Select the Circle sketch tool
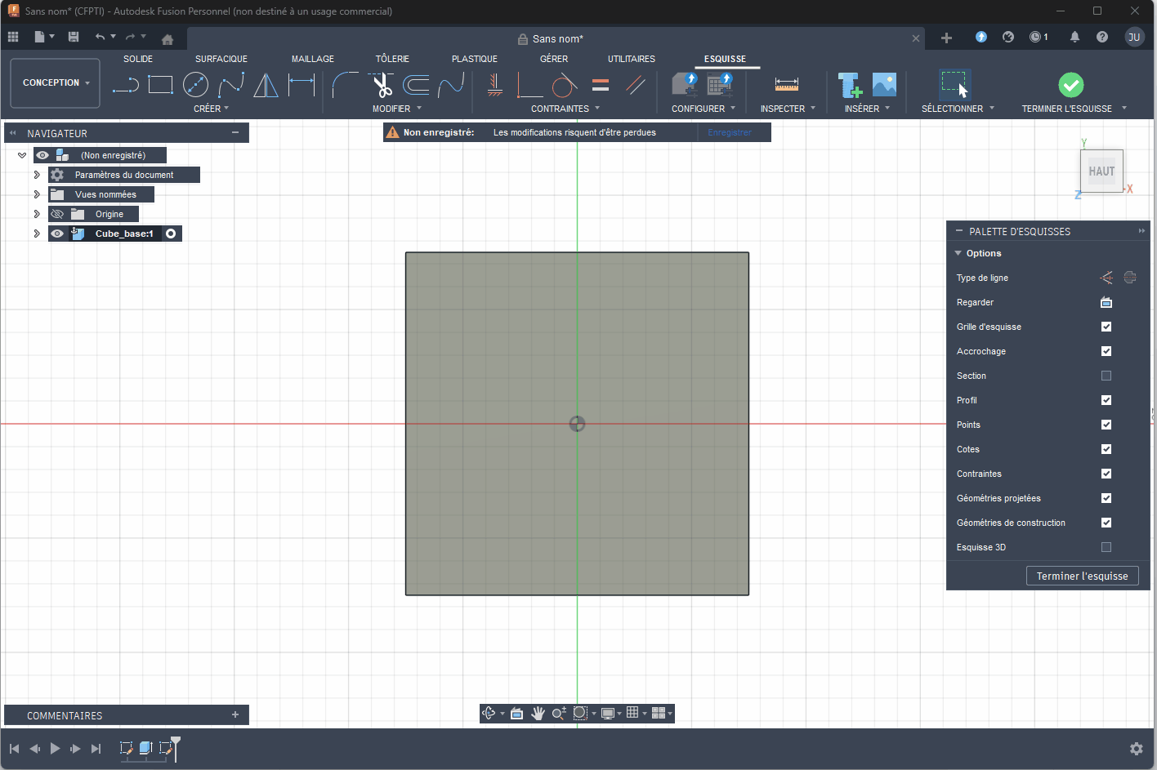This screenshot has height=770, width=1157. coord(195,84)
